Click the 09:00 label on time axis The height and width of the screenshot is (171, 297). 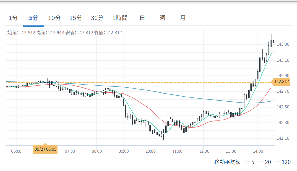click(x=123, y=151)
